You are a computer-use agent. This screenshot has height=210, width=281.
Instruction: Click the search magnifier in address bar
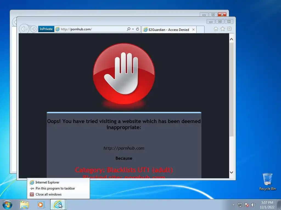coord(128,29)
